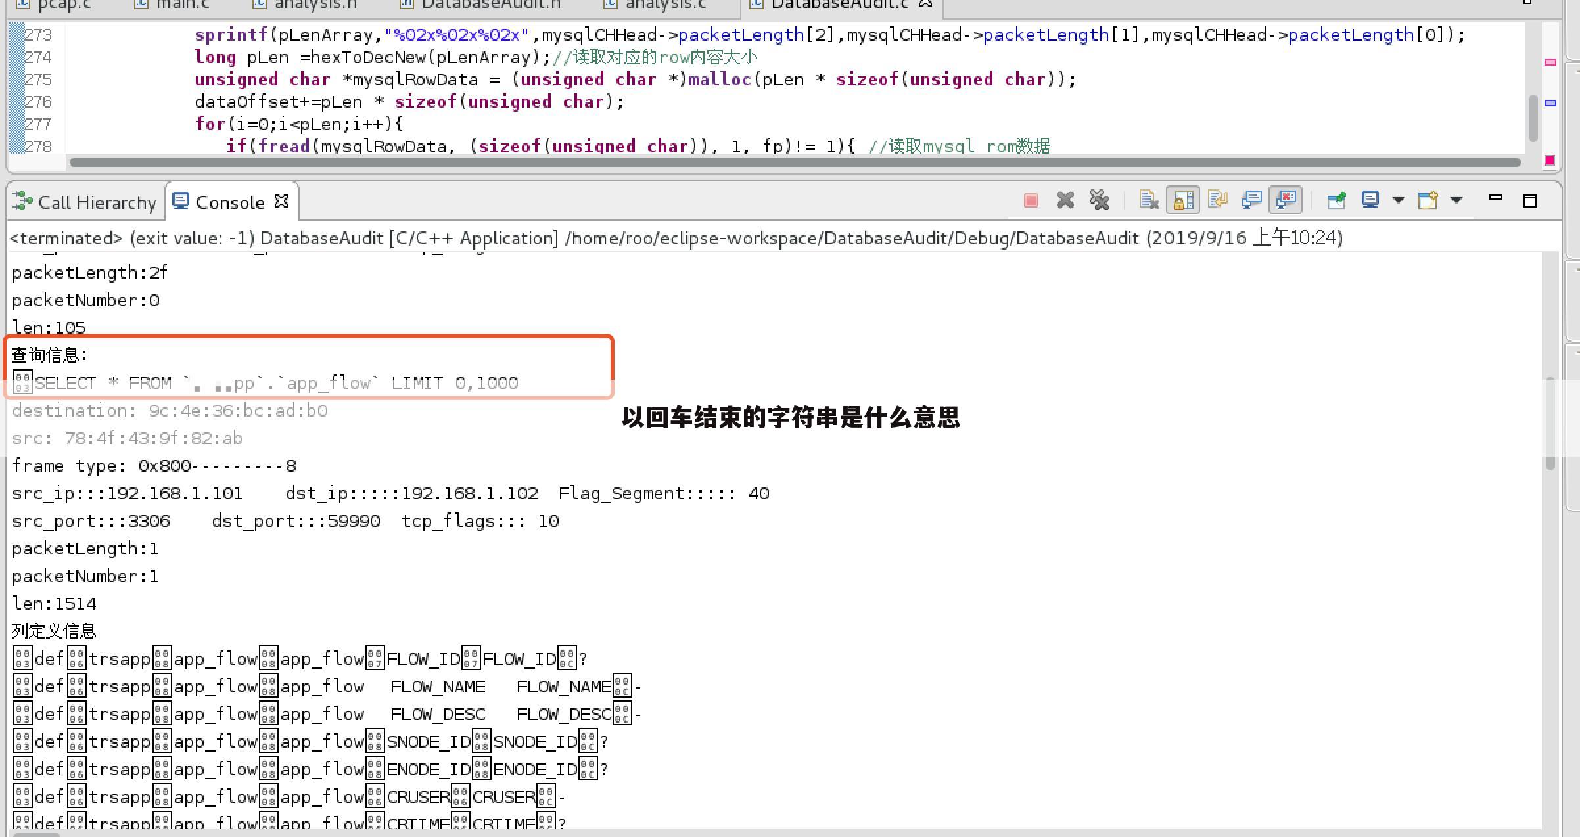Click the 'len:105' console line
The height and width of the screenshot is (837, 1580).
coord(49,328)
